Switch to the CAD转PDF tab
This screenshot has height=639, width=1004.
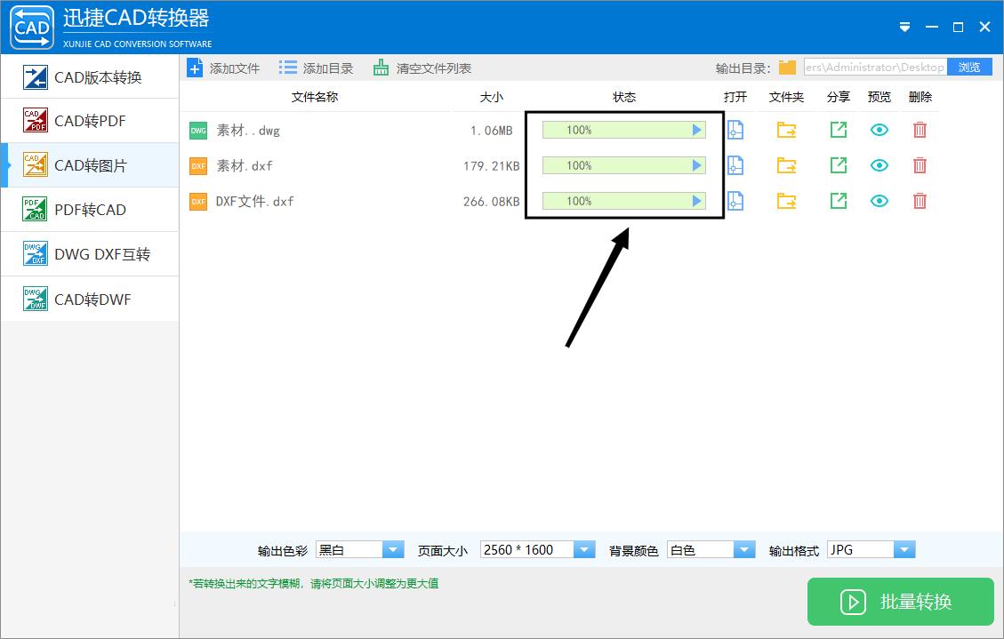click(89, 120)
